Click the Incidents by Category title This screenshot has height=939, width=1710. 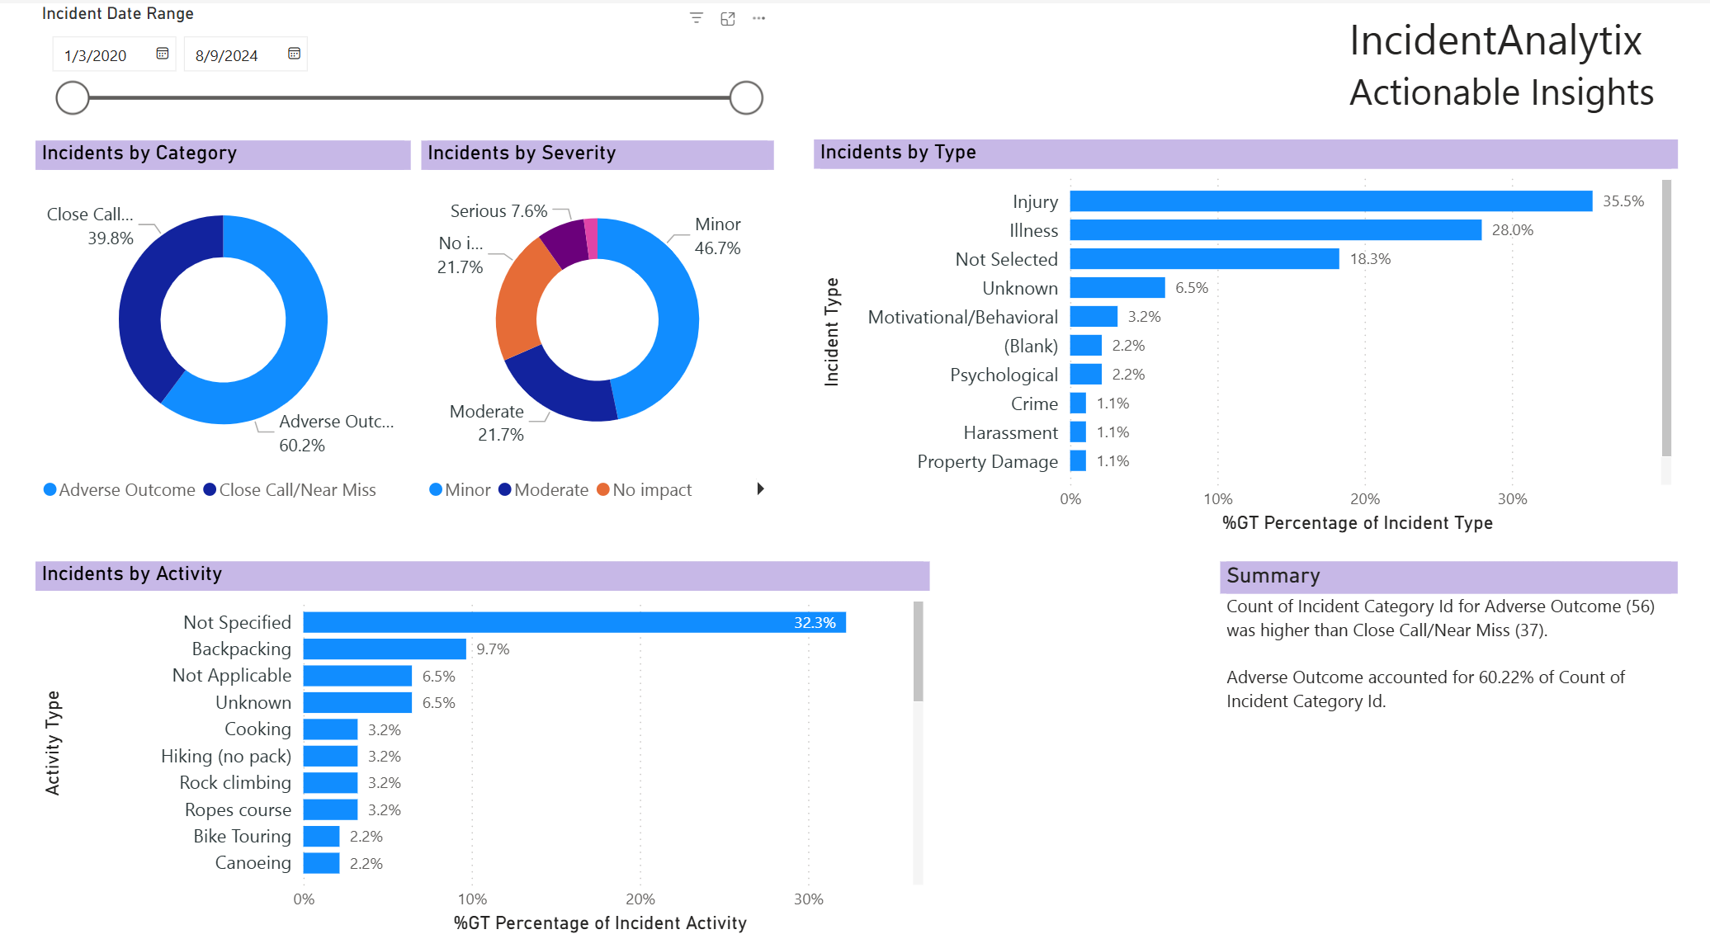(139, 153)
